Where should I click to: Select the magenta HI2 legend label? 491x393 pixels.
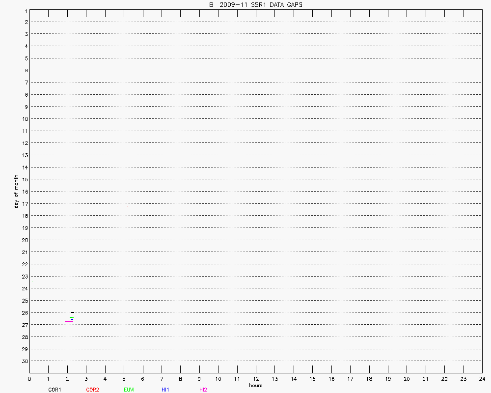click(x=203, y=390)
